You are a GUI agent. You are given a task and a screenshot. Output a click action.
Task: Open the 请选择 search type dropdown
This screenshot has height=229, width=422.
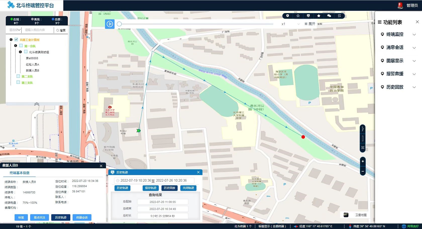(x=15, y=30)
